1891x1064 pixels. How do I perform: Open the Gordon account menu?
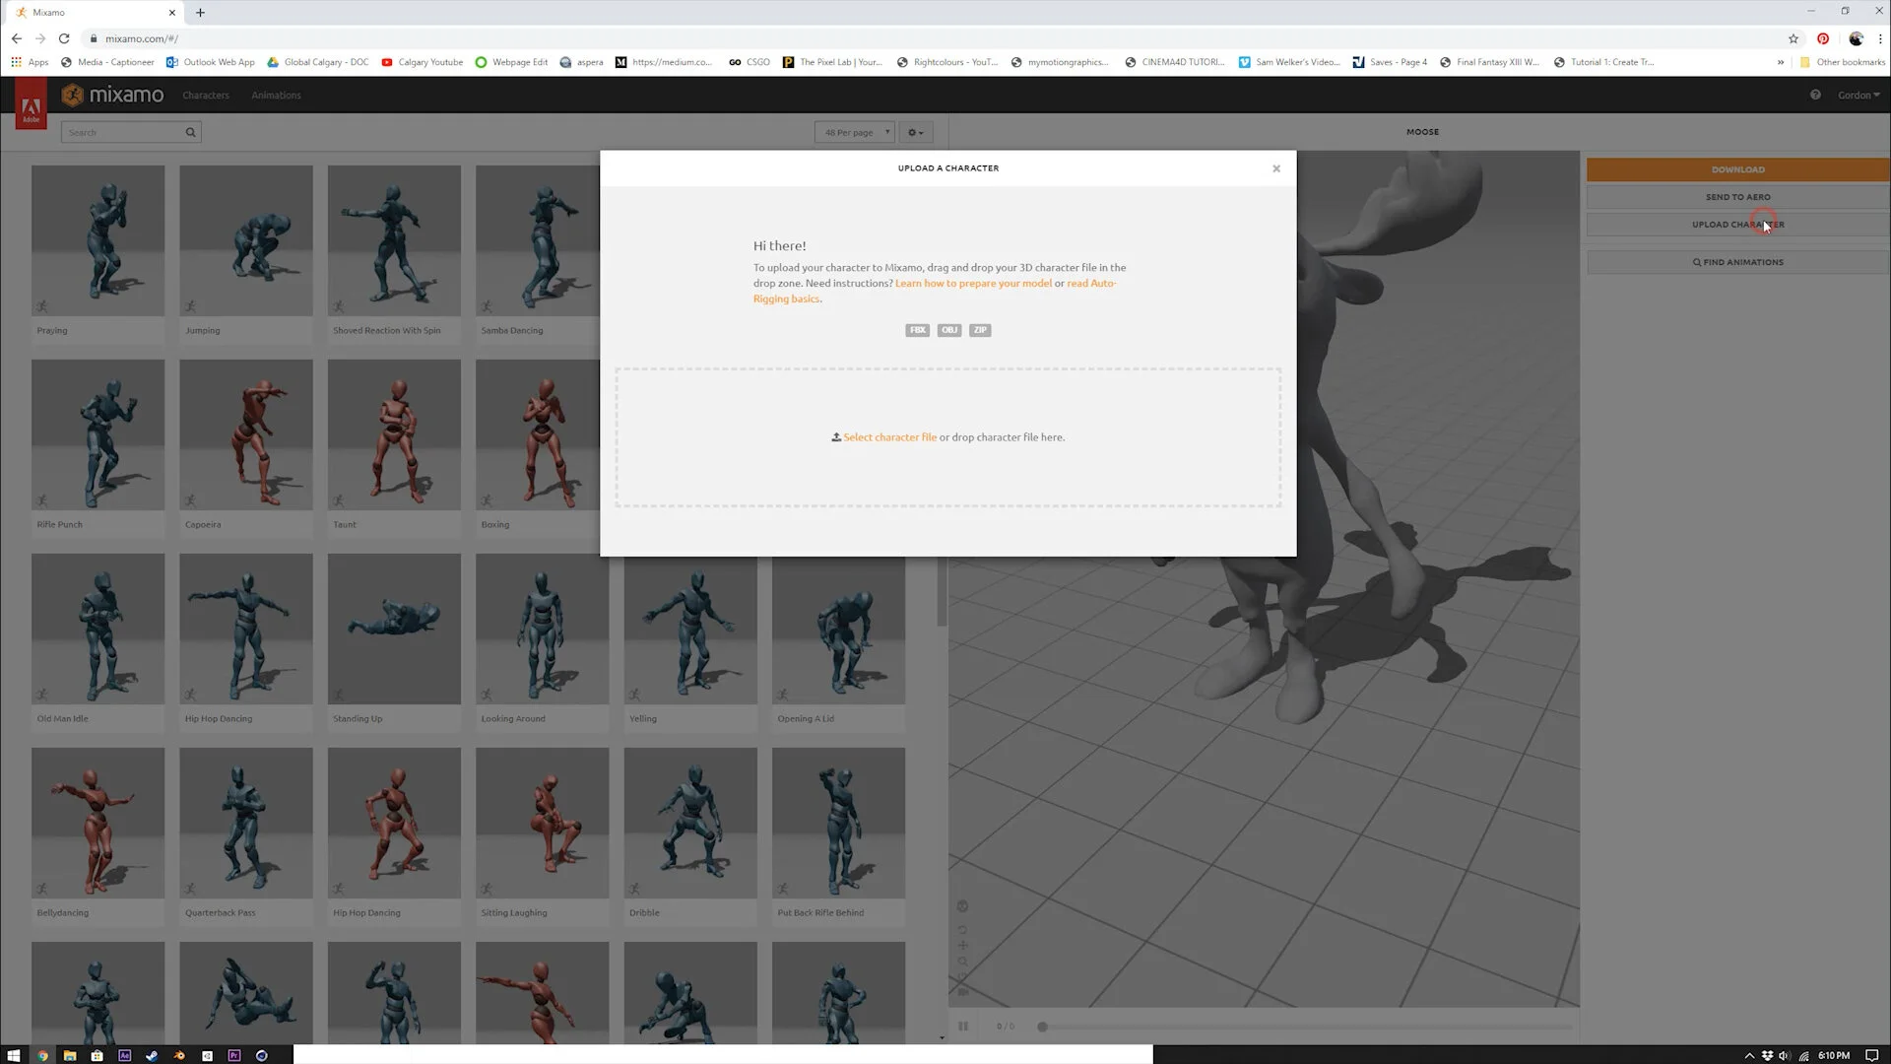point(1858,96)
